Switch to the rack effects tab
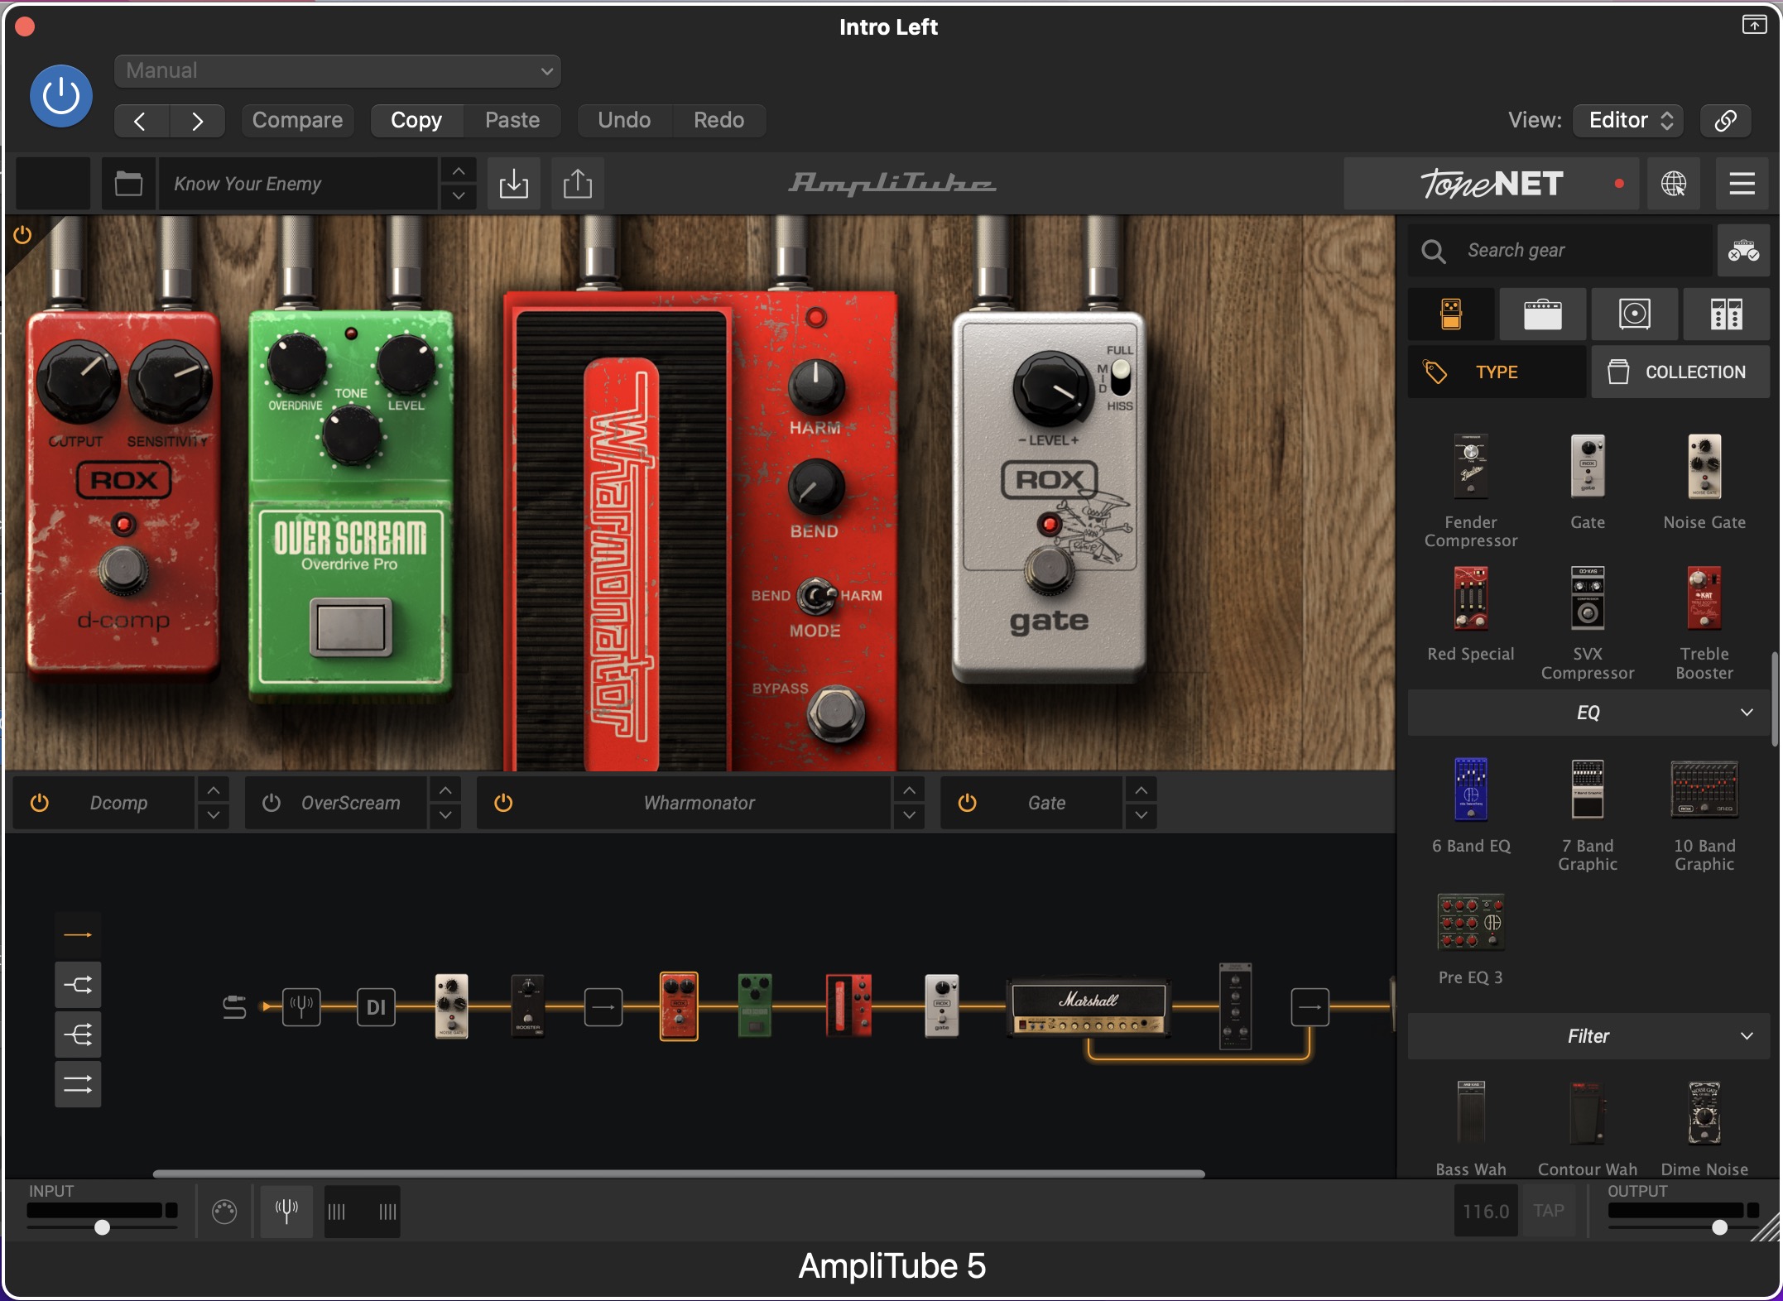This screenshot has height=1301, width=1783. 1727,314
